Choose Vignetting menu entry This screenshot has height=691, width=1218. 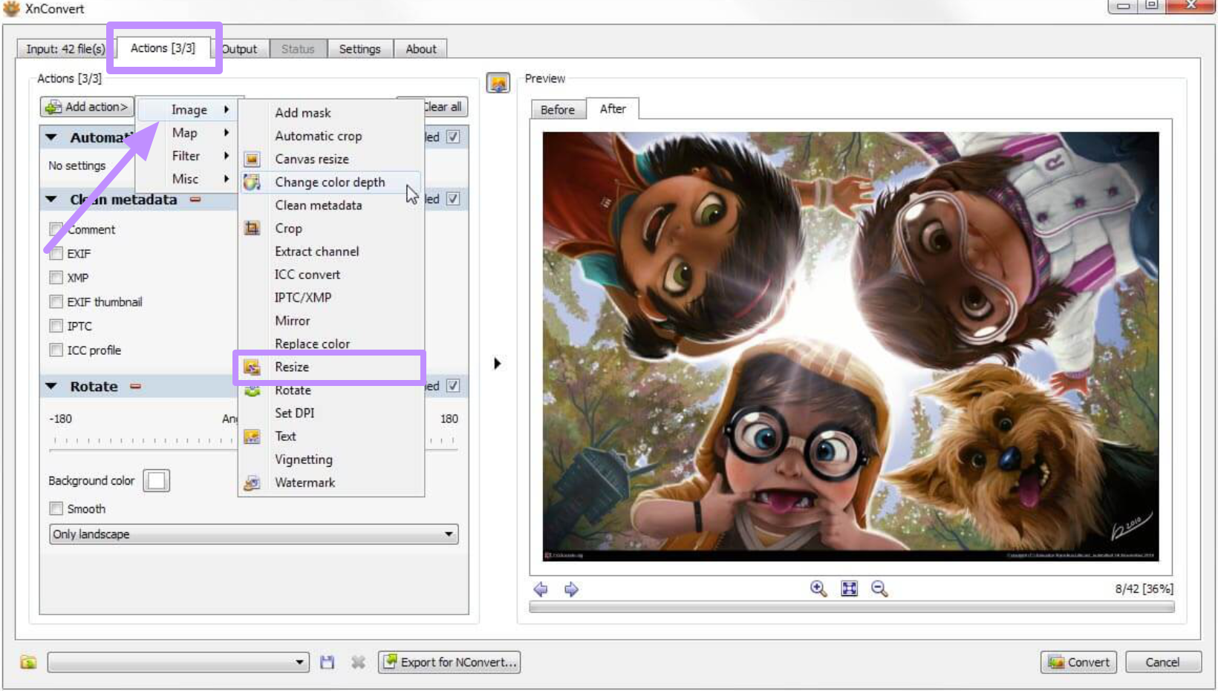click(x=330, y=459)
